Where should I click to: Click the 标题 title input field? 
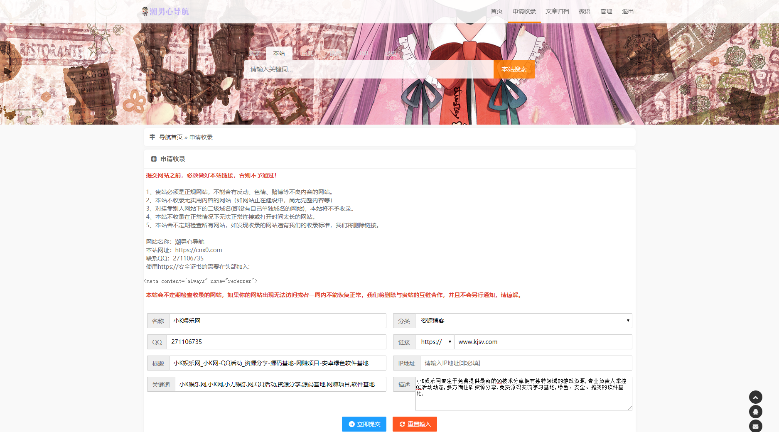(278, 363)
